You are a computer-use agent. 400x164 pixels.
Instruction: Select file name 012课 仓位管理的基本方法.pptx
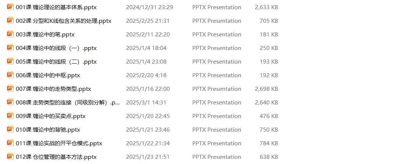point(56,157)
